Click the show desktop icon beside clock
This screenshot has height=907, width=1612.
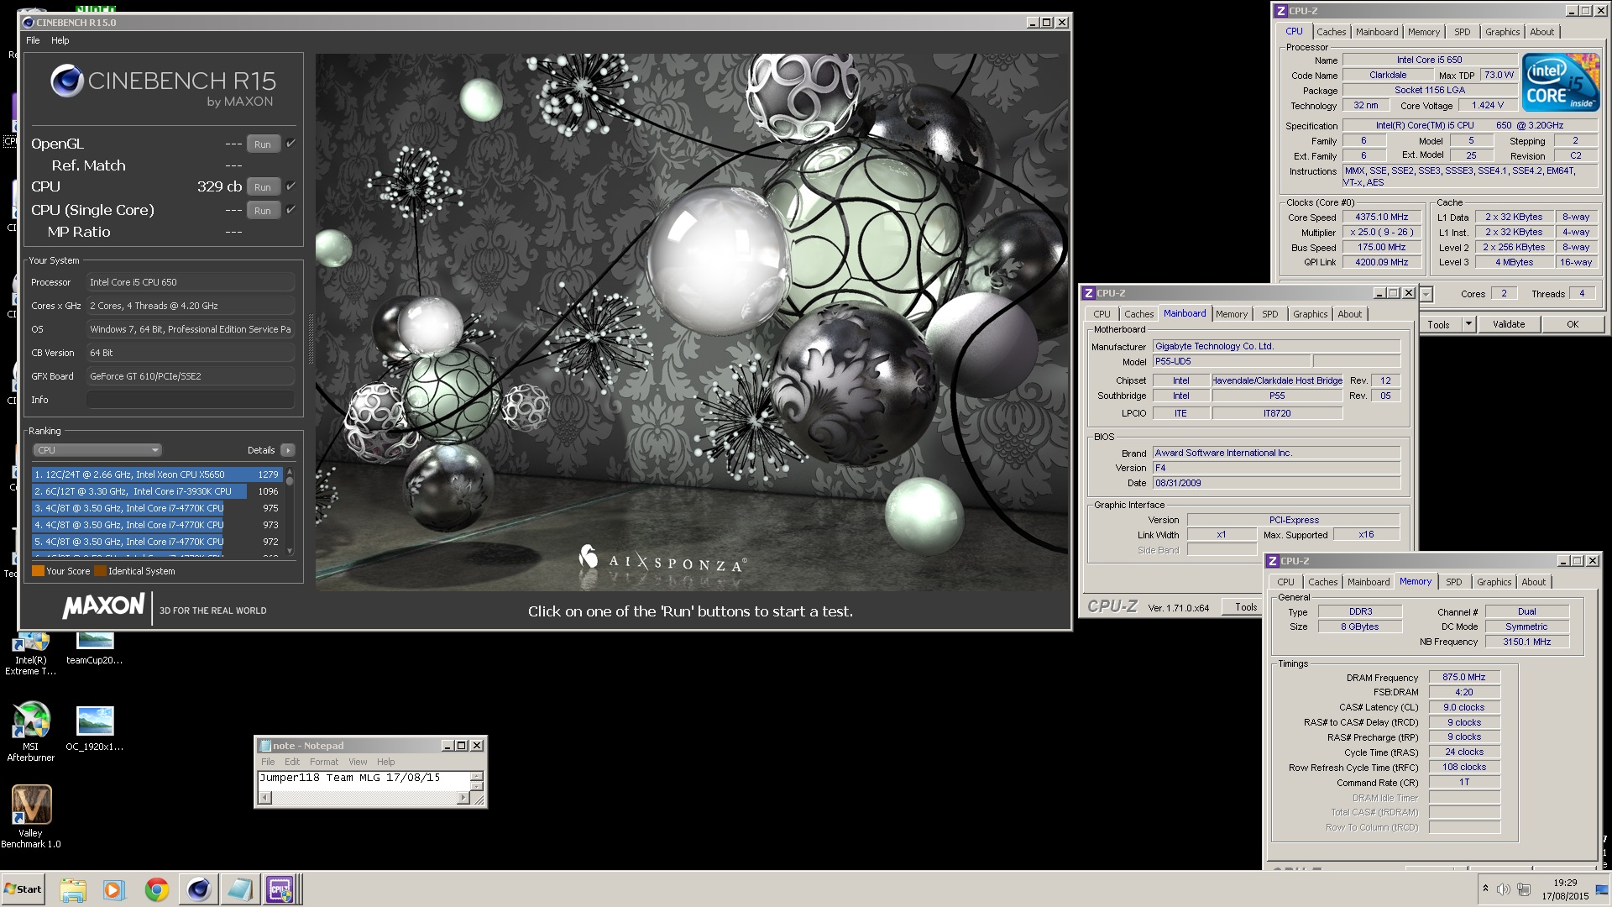tap(1602, 889)
